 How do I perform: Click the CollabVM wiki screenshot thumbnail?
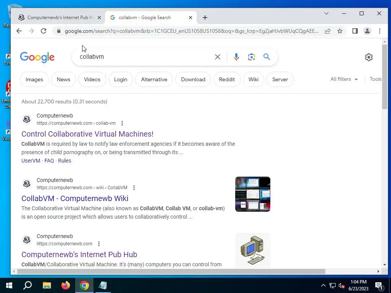(253, 194)
